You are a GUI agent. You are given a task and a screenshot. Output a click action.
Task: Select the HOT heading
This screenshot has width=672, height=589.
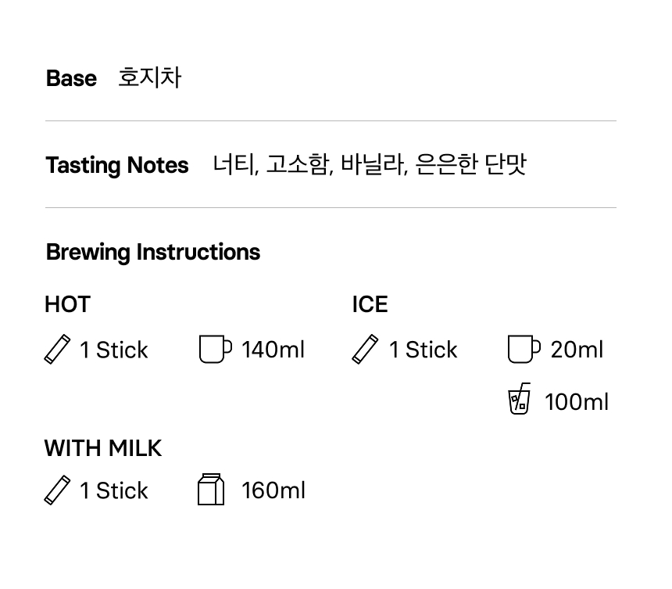click(x=67, y=304)
